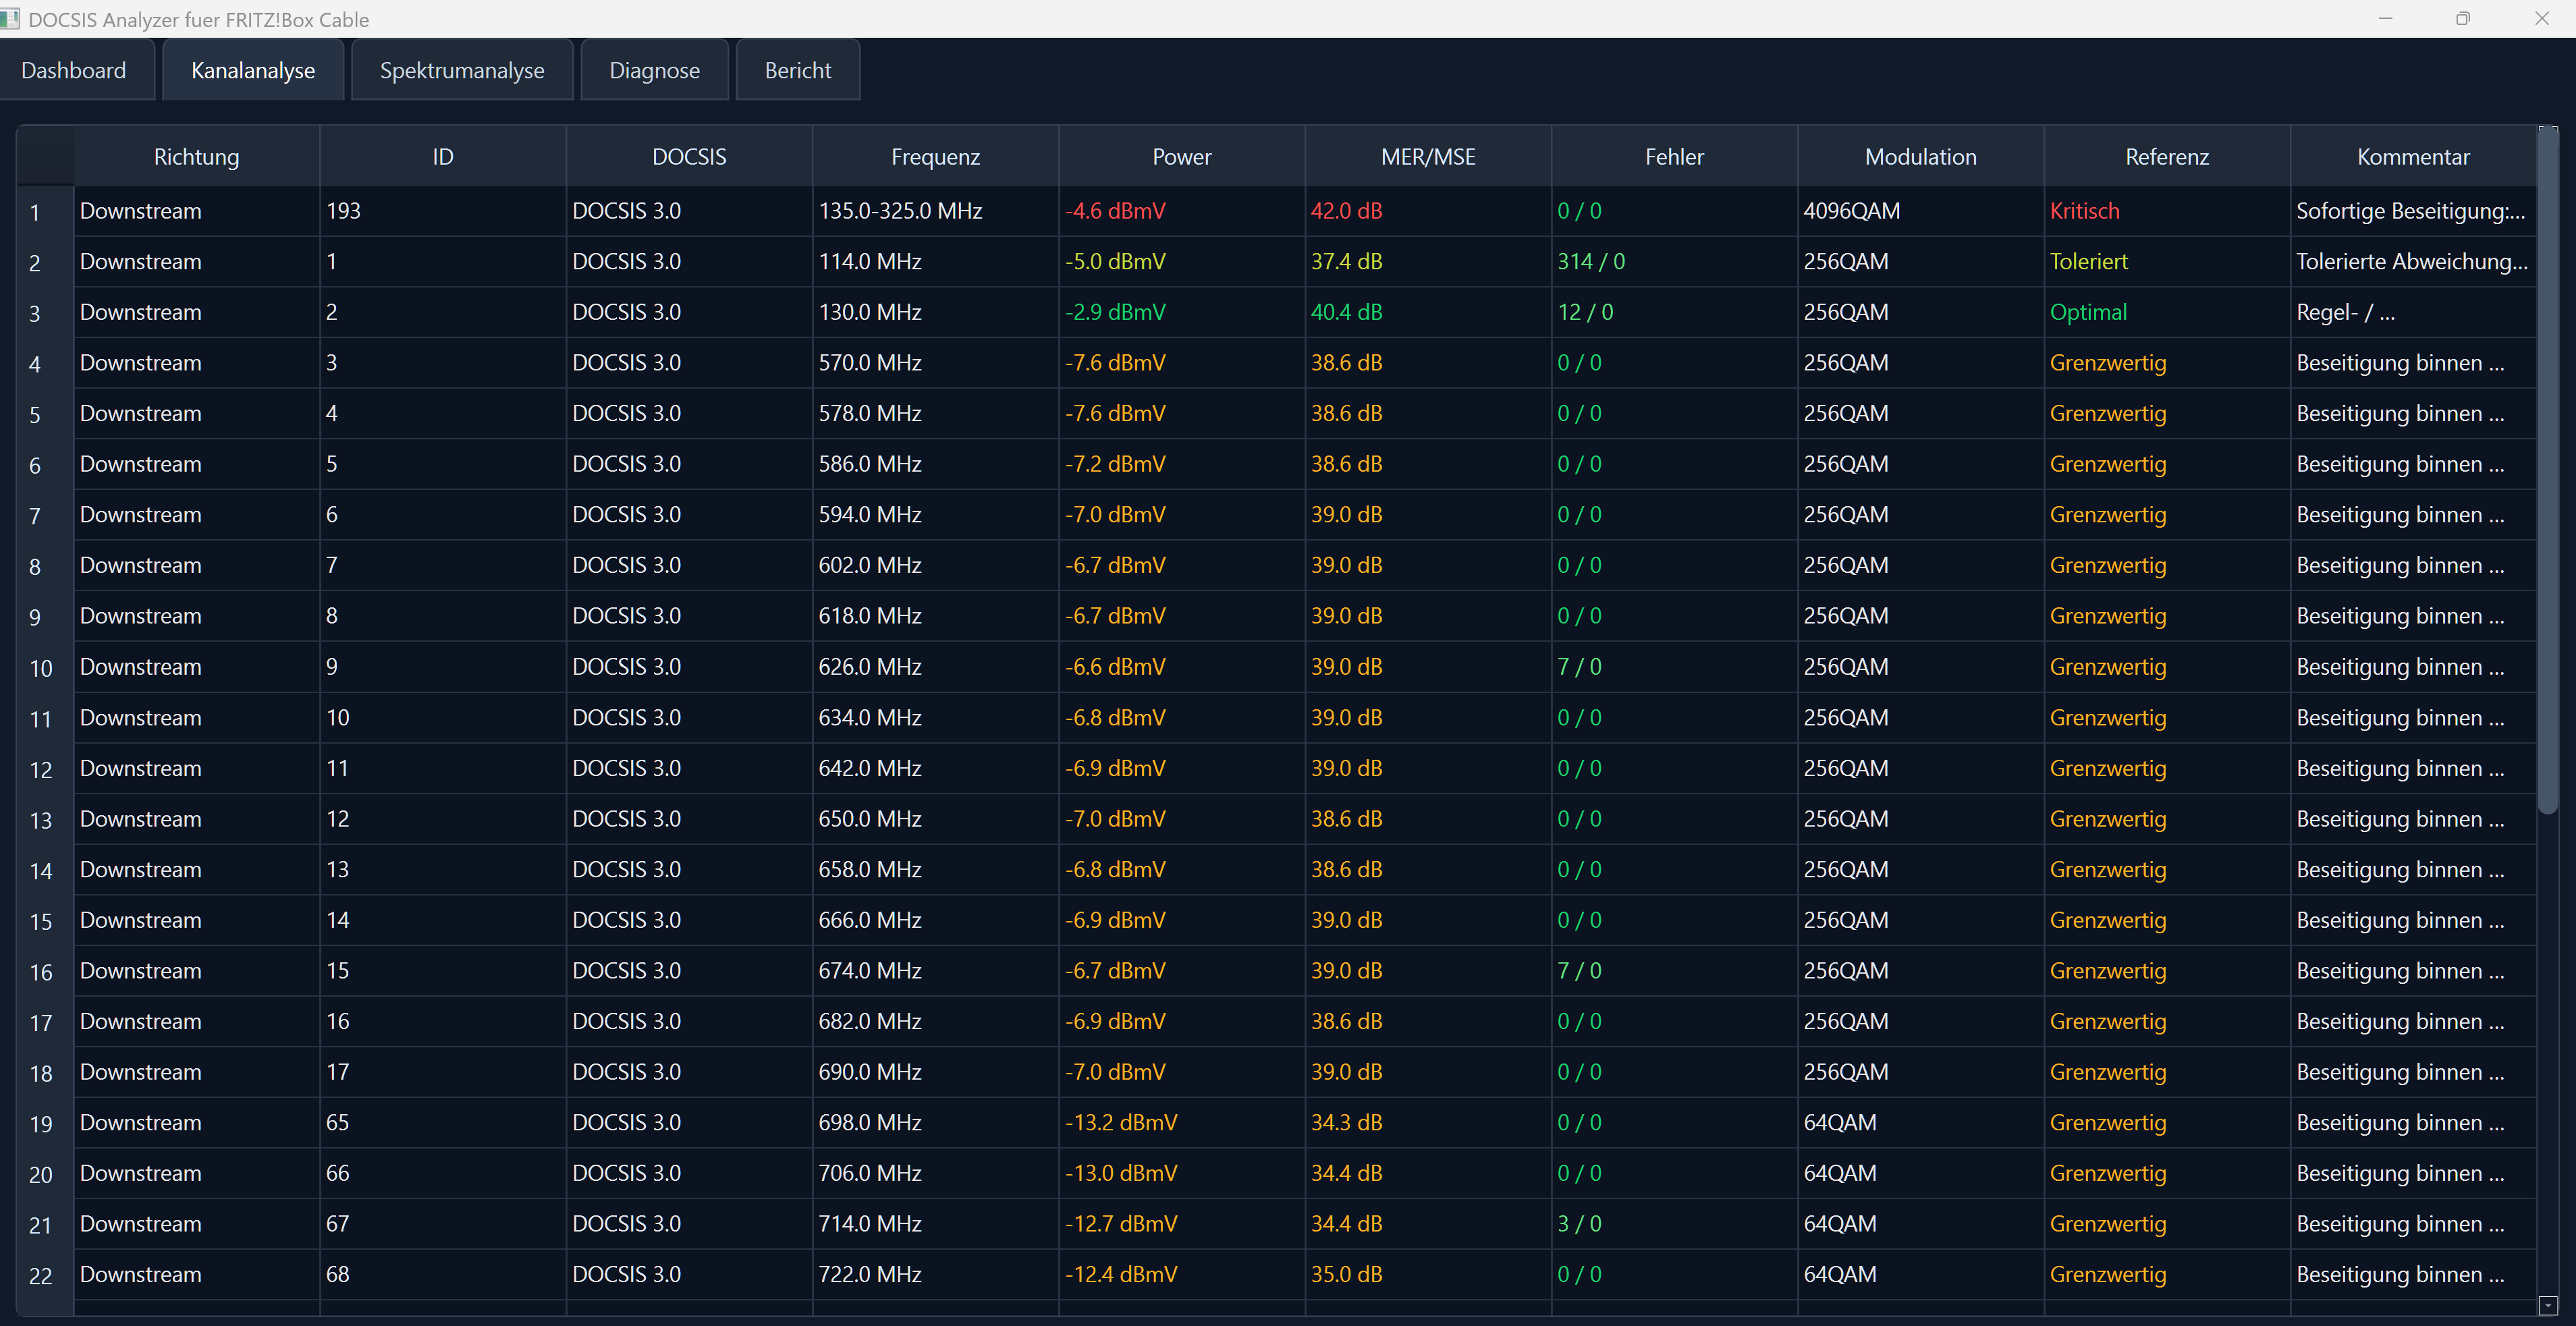Click the -2.9 dBmV power cell
The width and height of the screenshot is (2576, 1326).
(x=1182, y=312)
